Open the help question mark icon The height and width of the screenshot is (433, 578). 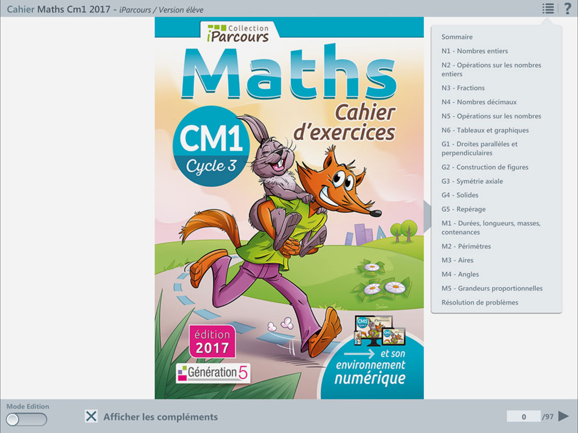(568, 8)
